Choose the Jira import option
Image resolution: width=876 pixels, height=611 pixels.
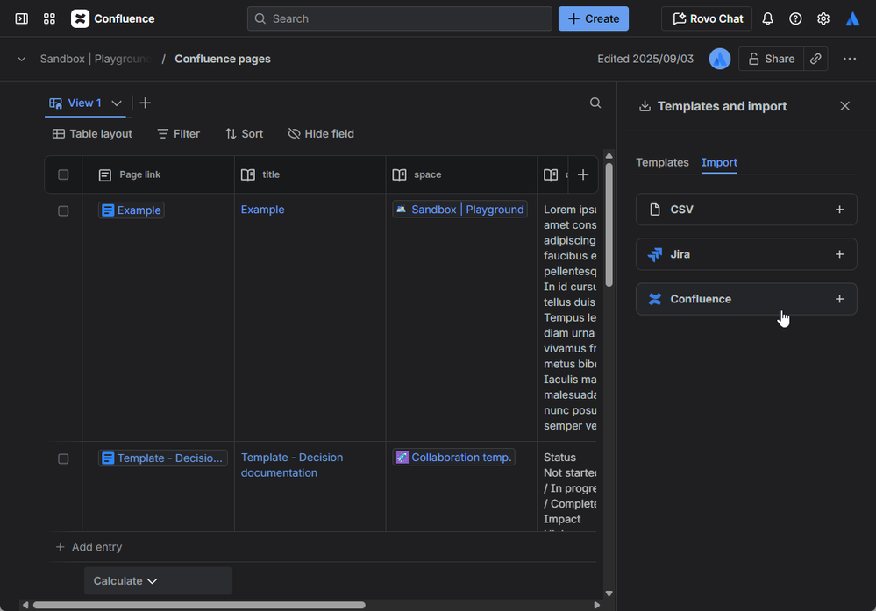coord(746,254)
